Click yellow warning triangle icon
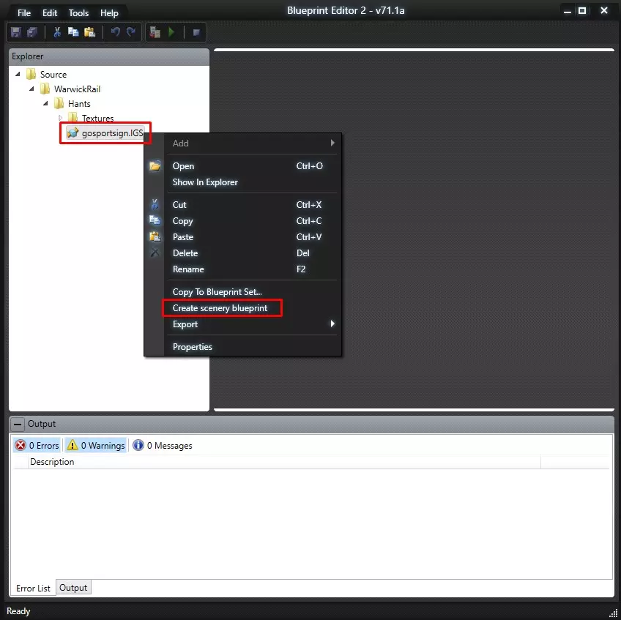The width and height of the screenshot is (621, 620). point(72,445)
